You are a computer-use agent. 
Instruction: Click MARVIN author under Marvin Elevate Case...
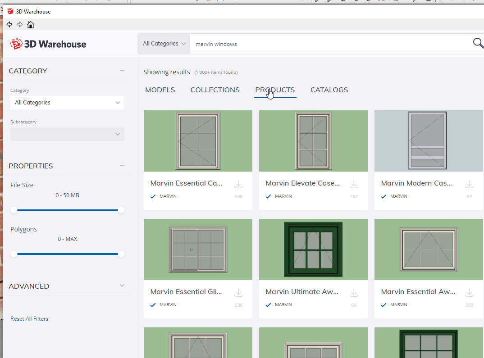click(283, 196)
